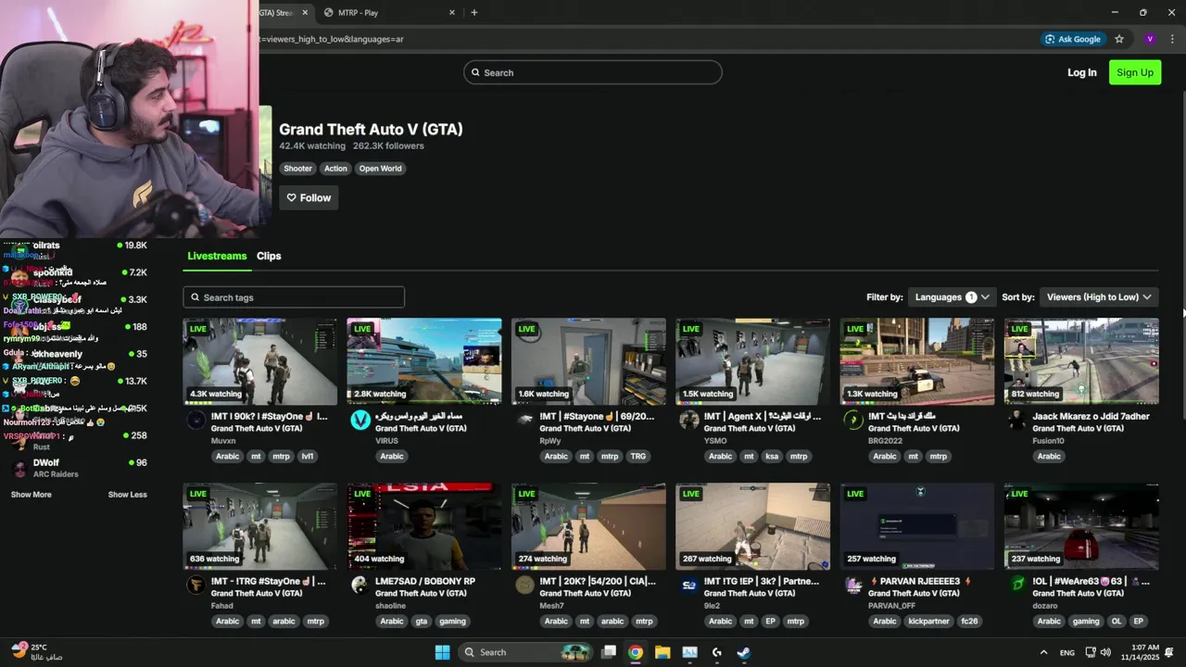Open PARVAN_OFF channel avatar icon
The height and width of the screenshot is (667, 1186).
[x=853, y=585]
